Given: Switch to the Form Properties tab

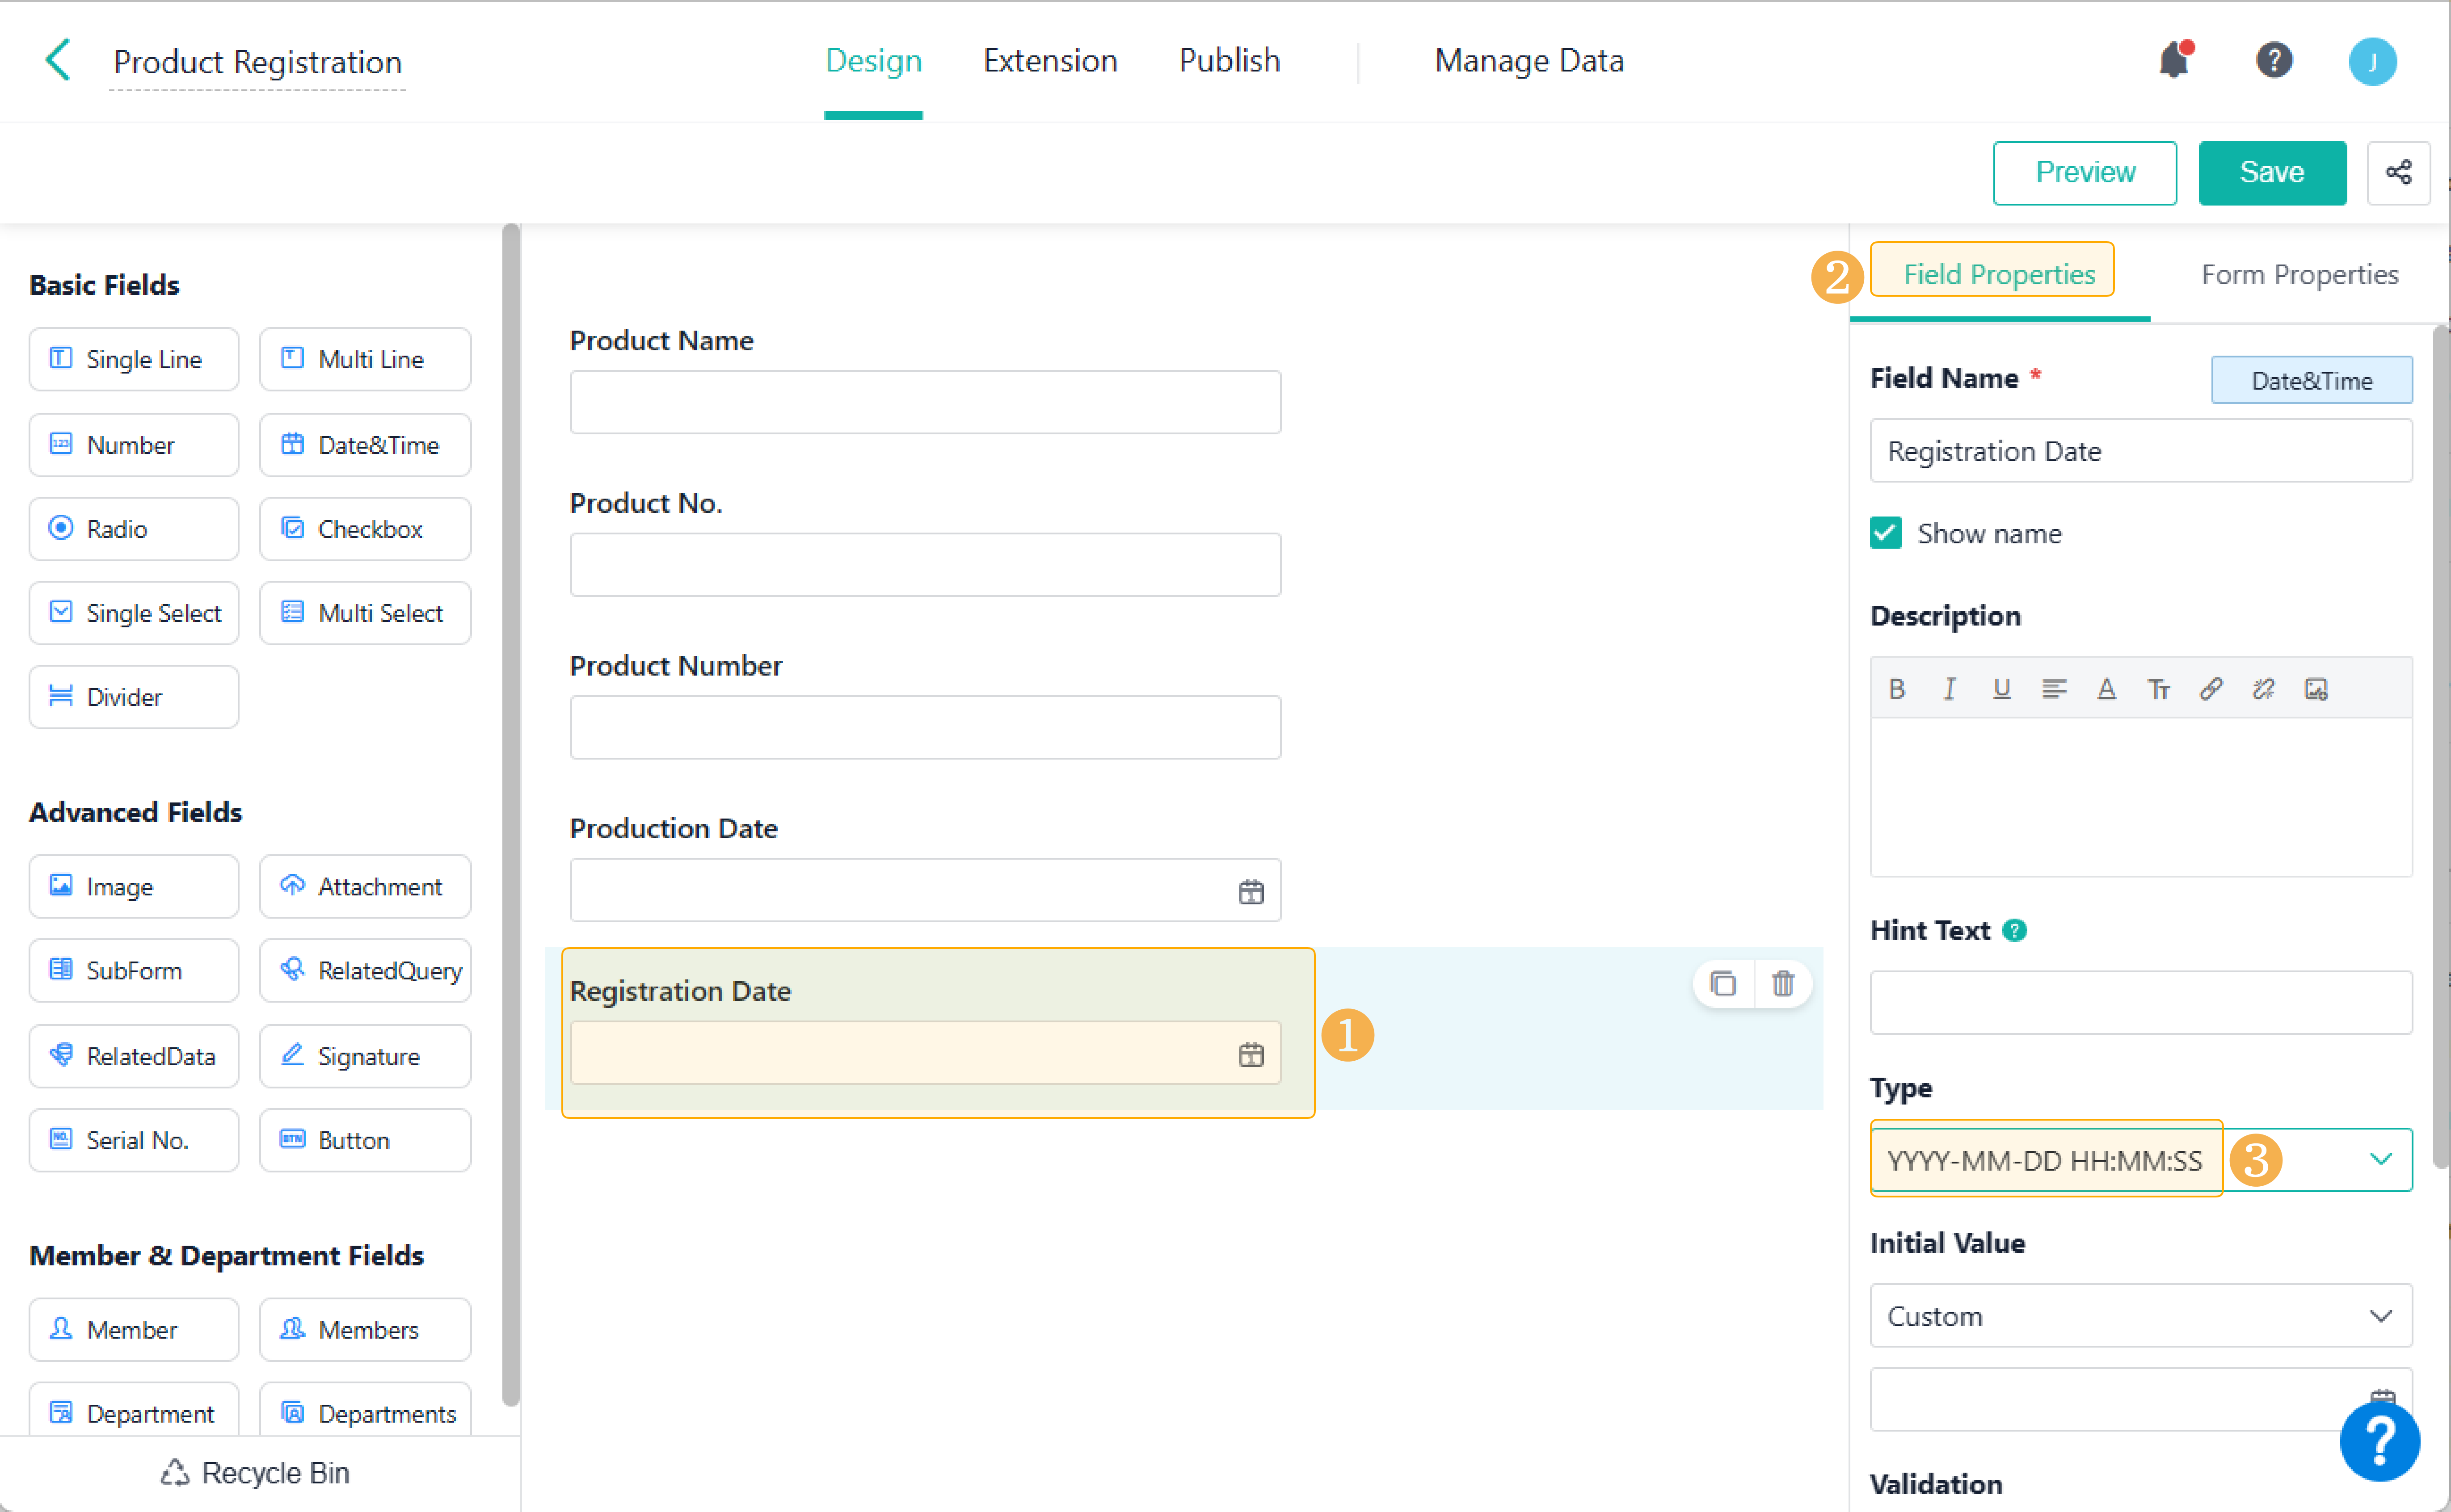Looking at the screenshot, I should coord(2299,274).
